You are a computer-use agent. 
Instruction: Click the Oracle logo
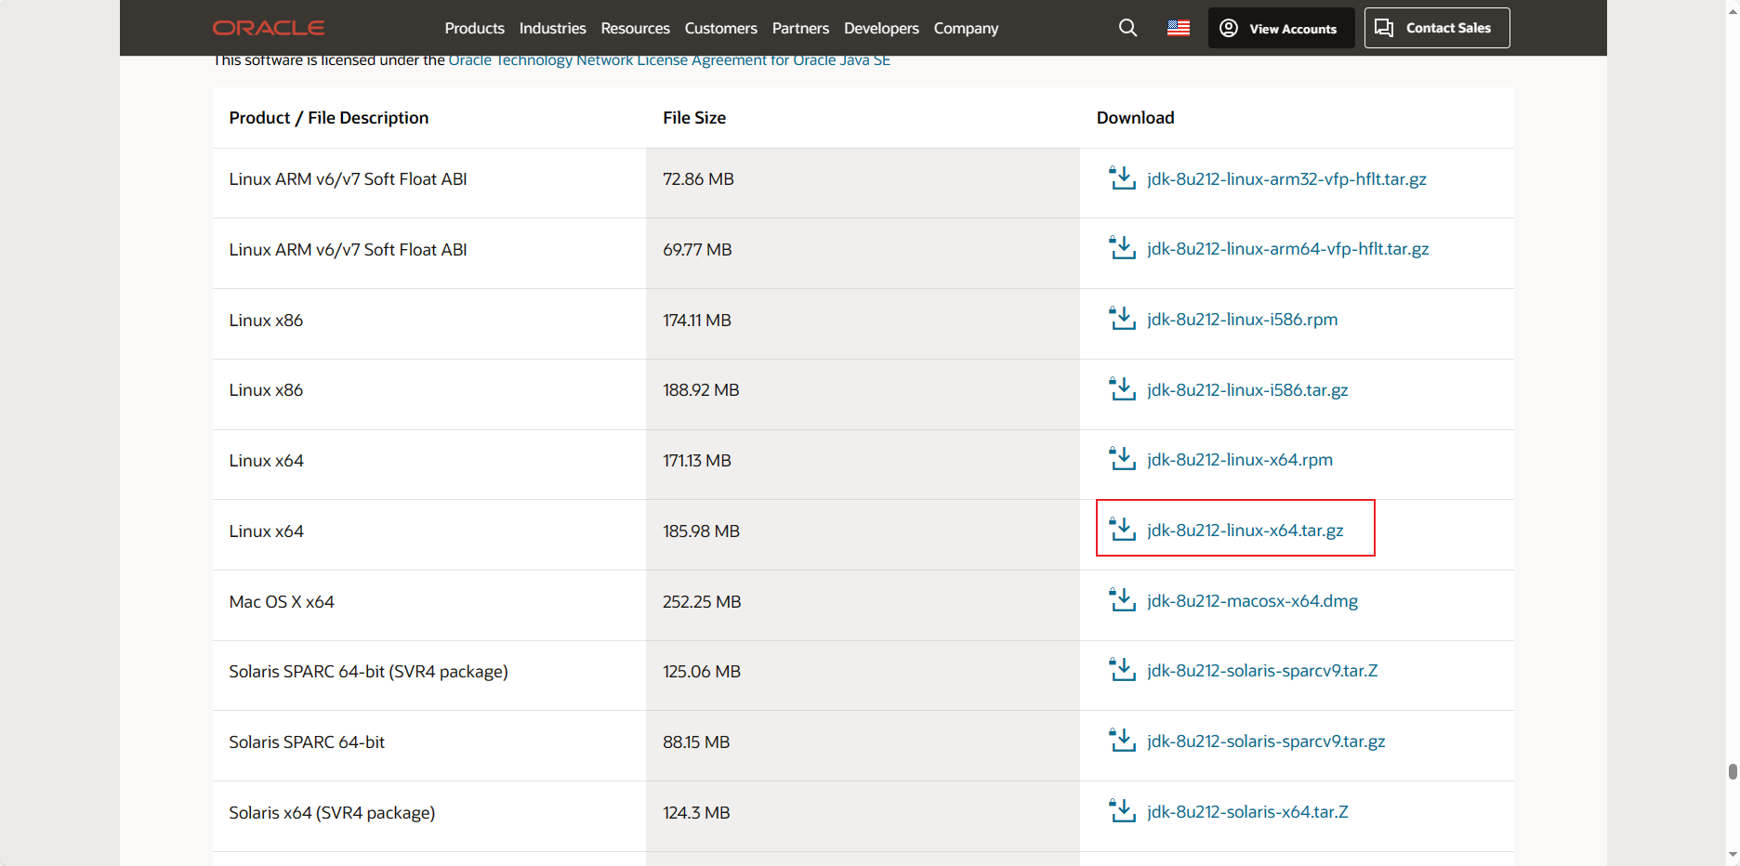[269, 28]
